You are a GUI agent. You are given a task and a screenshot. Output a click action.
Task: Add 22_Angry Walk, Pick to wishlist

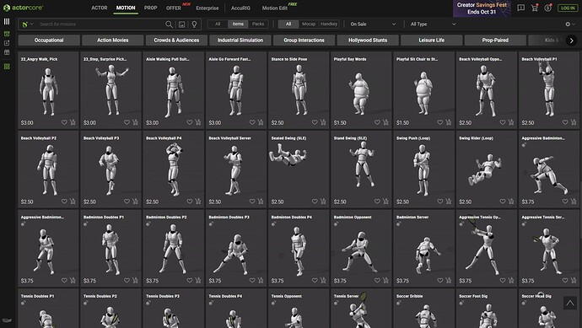coord(64,122)
